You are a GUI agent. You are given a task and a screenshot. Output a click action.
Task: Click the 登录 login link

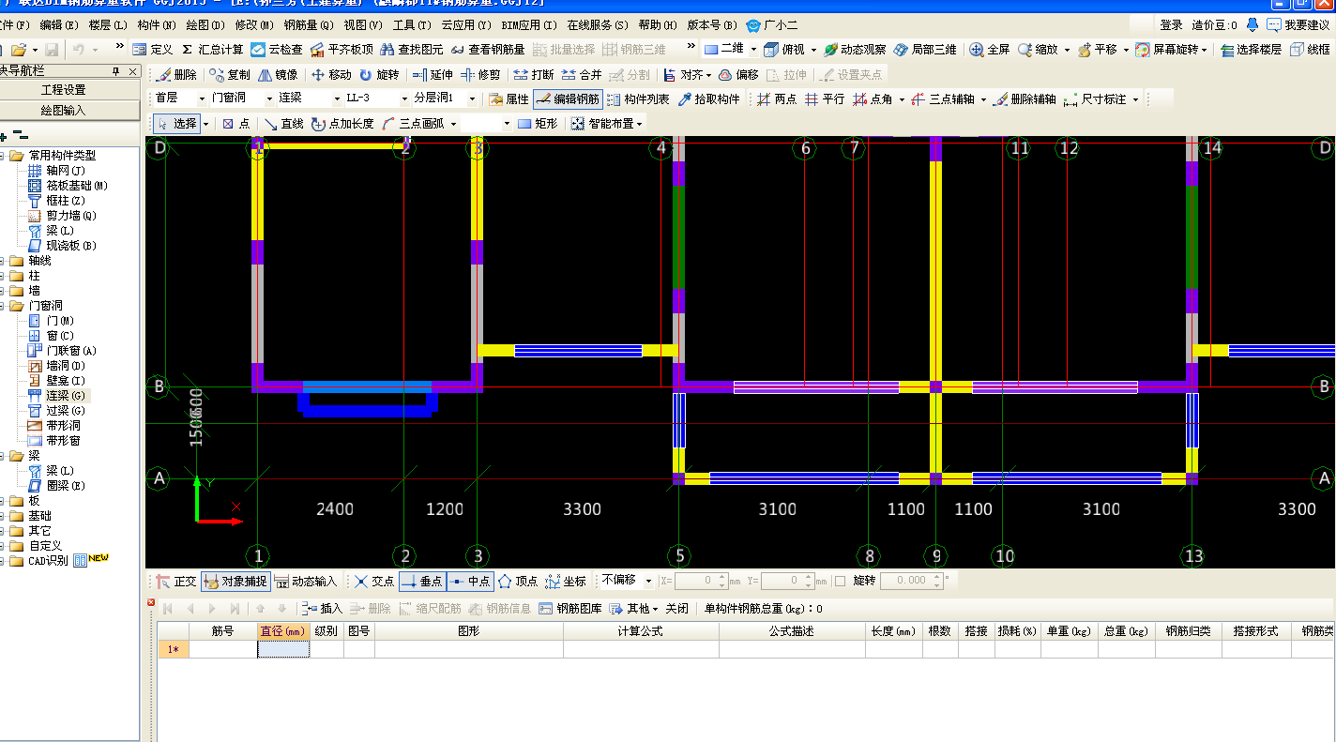(1171, 24)
